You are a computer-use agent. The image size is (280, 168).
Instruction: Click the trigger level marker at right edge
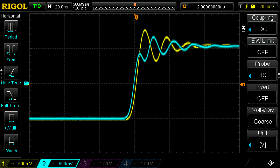coord(243,84)
